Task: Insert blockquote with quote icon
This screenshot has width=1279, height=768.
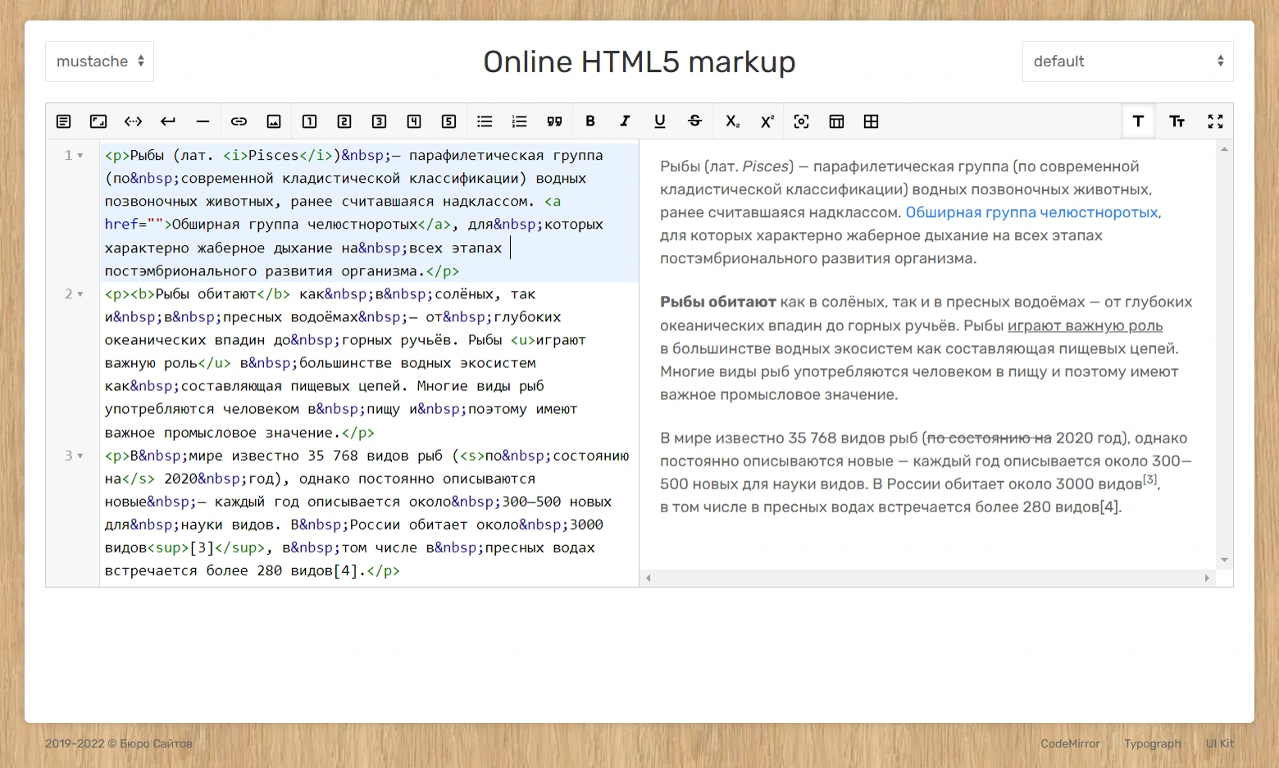Action: (554, 121)
